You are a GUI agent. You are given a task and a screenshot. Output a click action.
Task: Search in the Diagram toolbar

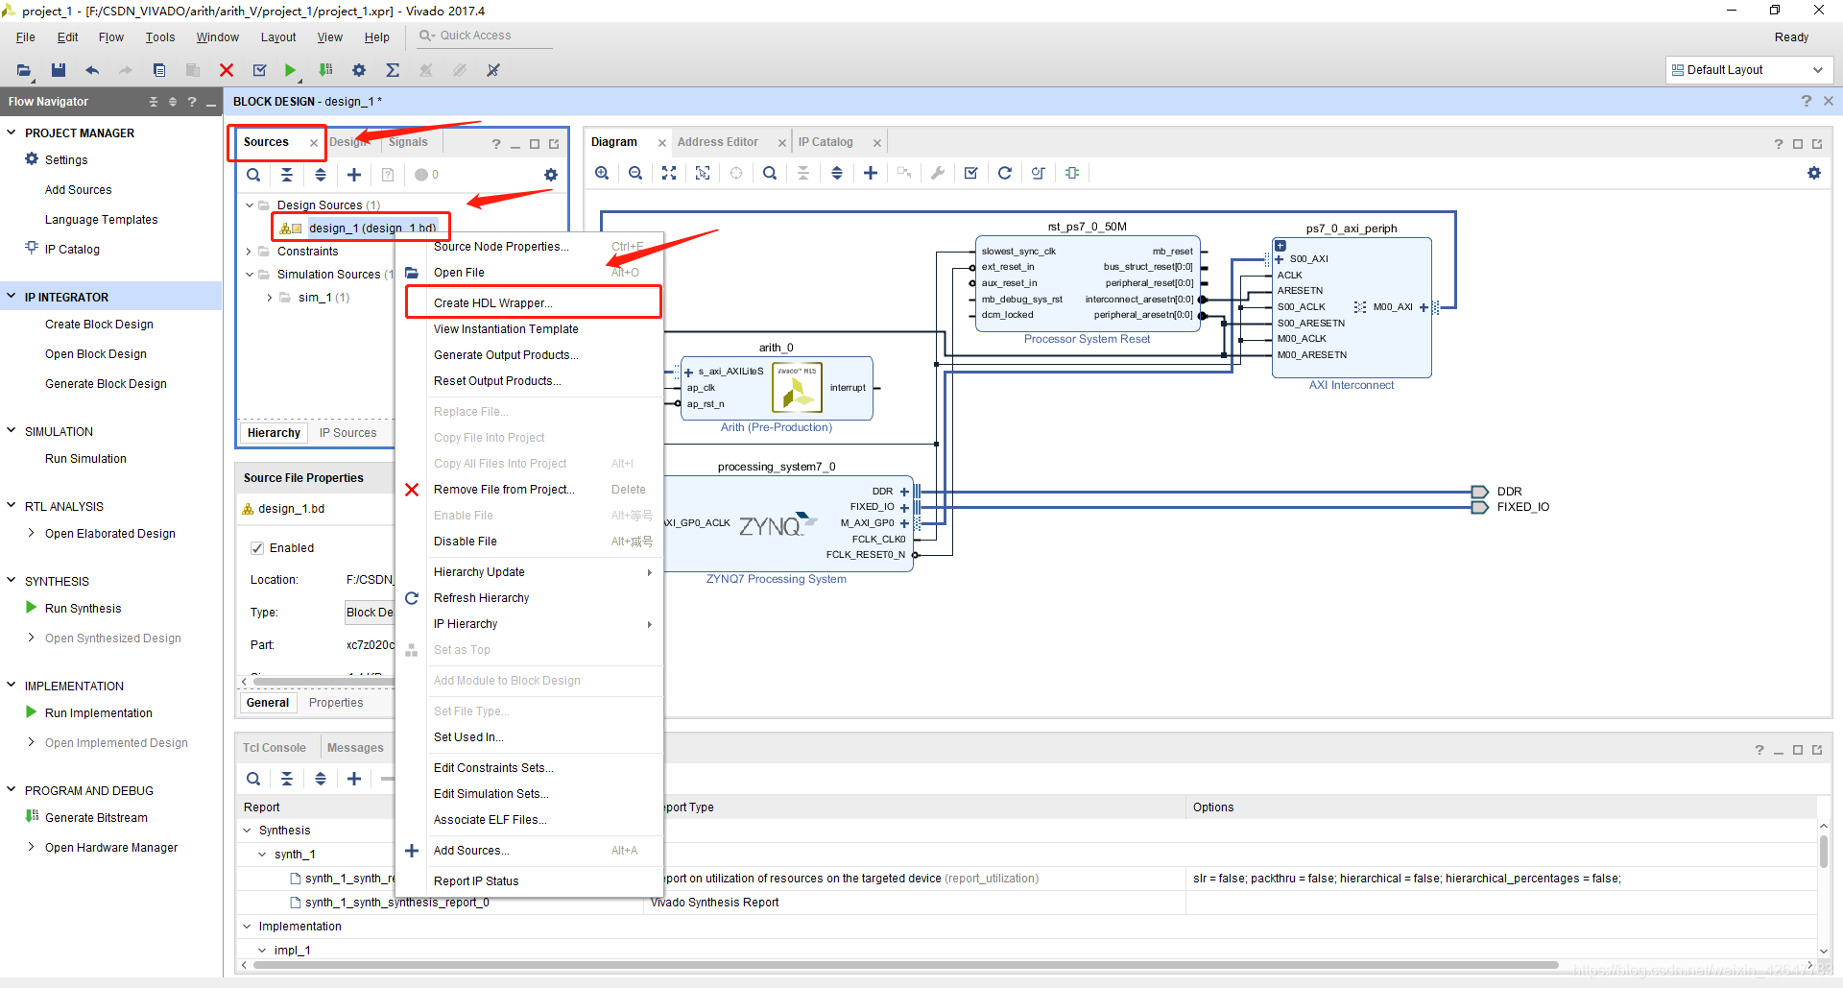(770, 173)
